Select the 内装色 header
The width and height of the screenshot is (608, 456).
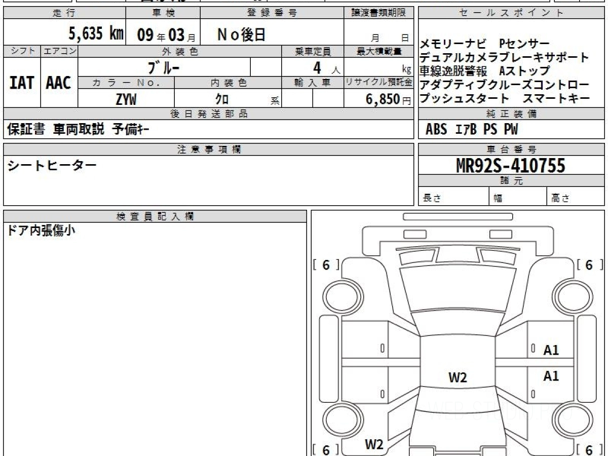tap(228, 83)
